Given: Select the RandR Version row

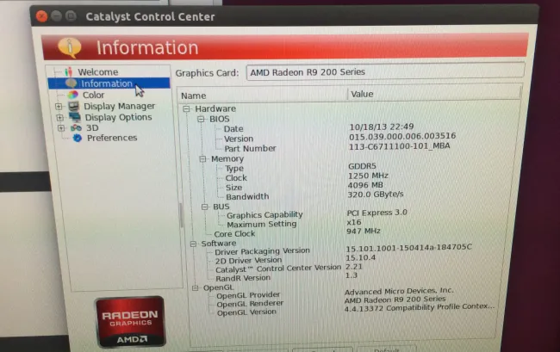Looking at the screenshot, I should [243, 278].
